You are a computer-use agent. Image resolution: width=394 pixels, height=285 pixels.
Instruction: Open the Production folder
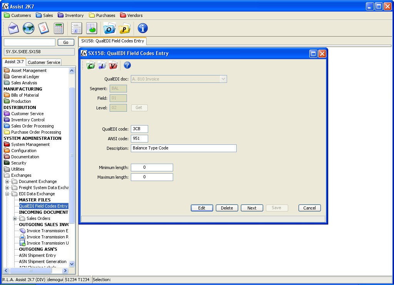click(18, 101)
